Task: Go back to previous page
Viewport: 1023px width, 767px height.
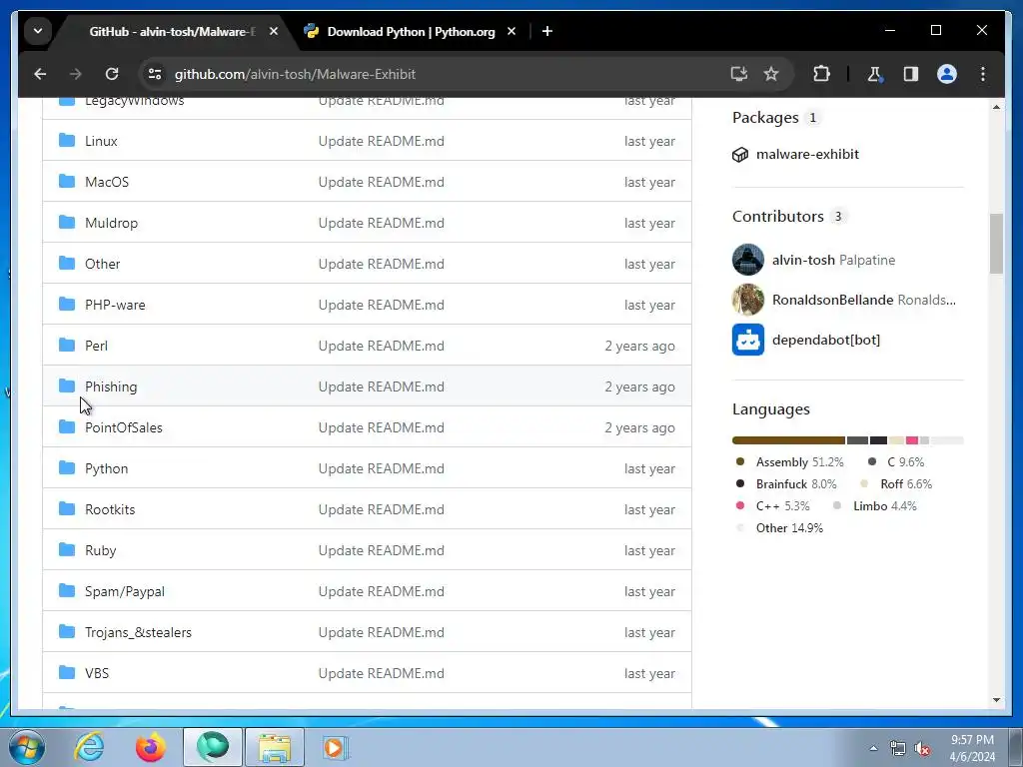Action: click(40, 74)
